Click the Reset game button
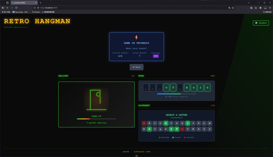273x157 pixels. (136, 67)
